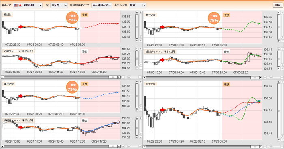The image size is (284, 149).
Task: Click minus zoom icon of 最近似 forecast chart
Action: click(140, 40)
